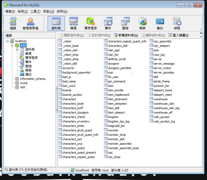This screenshot has height=180, width=207.
Task: Click 開啟資料表 open table button
Action: pyautogui.click(x=71, y=35)
